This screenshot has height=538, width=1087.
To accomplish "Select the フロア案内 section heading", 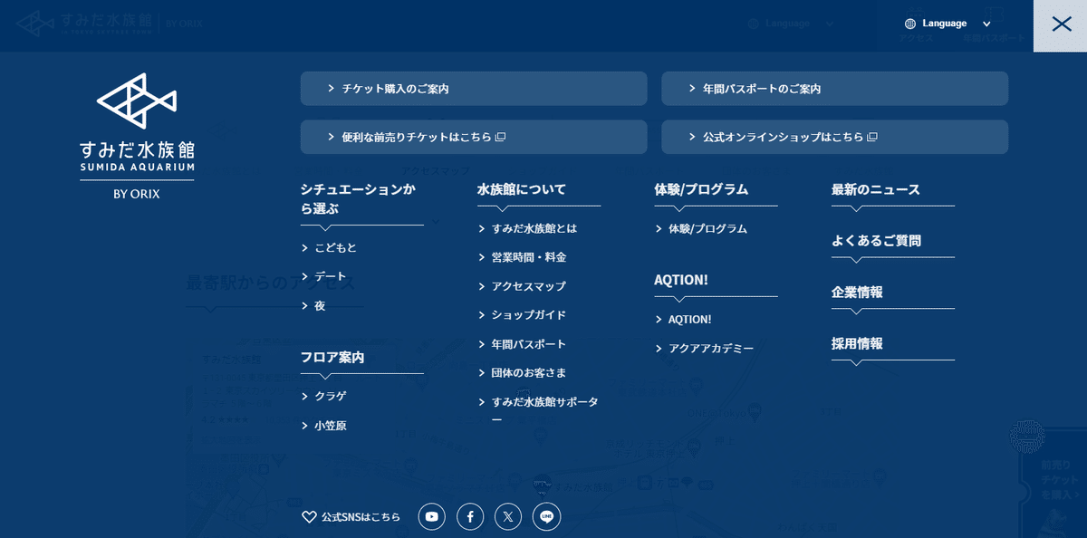I will tap(332, 358).
